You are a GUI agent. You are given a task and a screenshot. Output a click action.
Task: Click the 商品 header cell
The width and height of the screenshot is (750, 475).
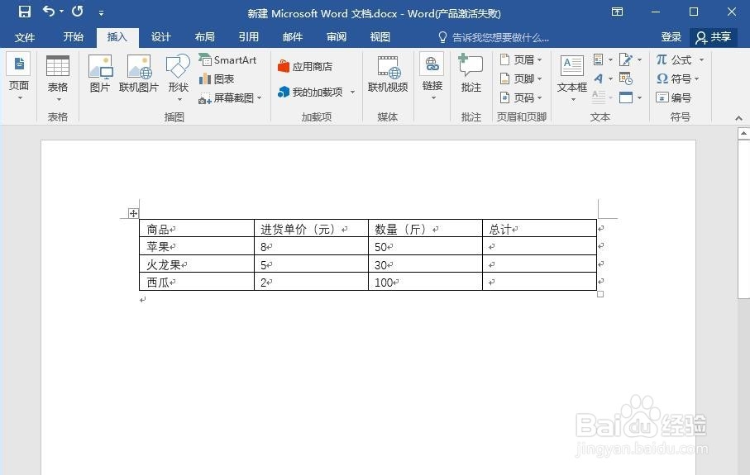(x=197, y=229)
